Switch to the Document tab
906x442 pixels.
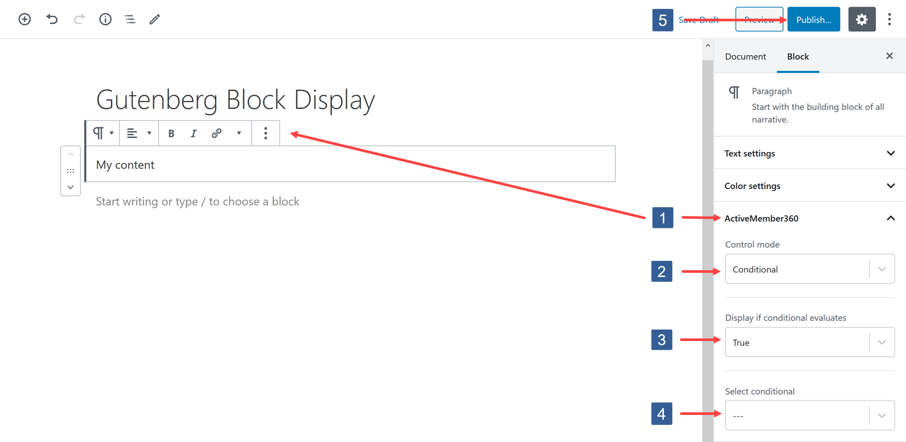745,56
